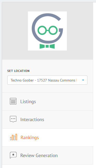The image size is (96, 168).
Task: Click empty space in the Interactions row
Action: [68, 120]
